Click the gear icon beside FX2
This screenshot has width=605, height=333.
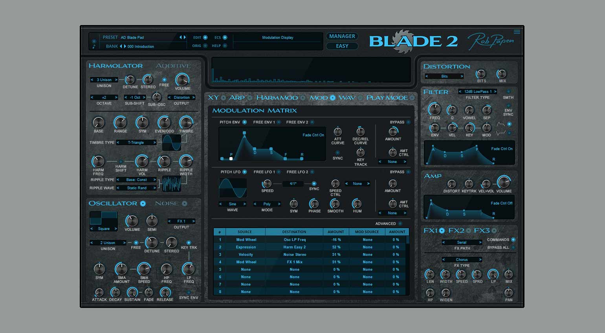(468, 230)
